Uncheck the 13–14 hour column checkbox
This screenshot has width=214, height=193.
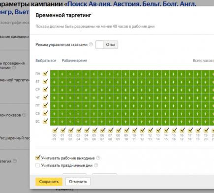pyautogui.click(x=158, y=130)
